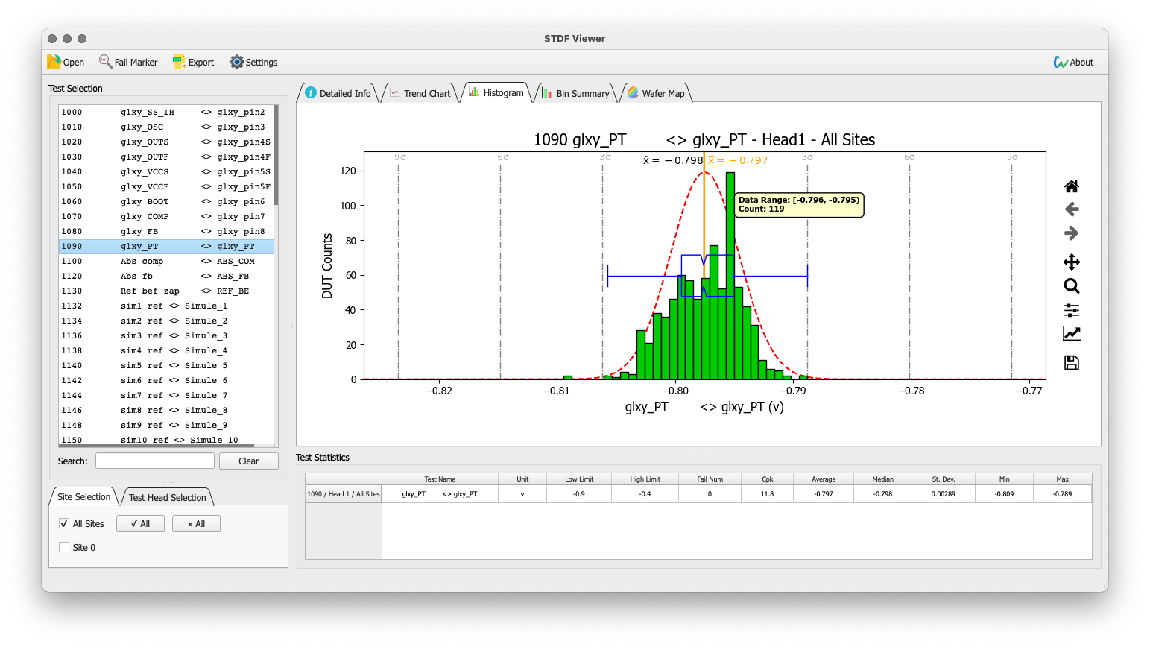The width and height of the screenshot is (1150, 647).
Task: Click the St. Dev. column header
Action: pyautogui.click(x=943, y=479)
